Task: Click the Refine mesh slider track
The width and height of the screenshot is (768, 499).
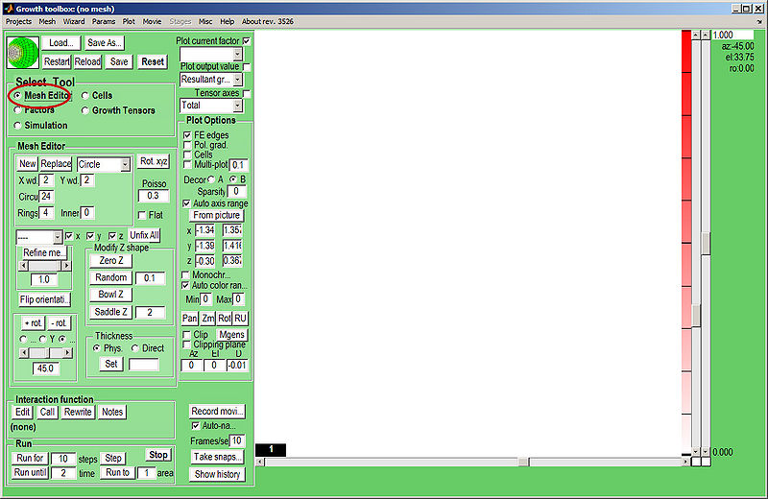Action: (x=43, y=266)
